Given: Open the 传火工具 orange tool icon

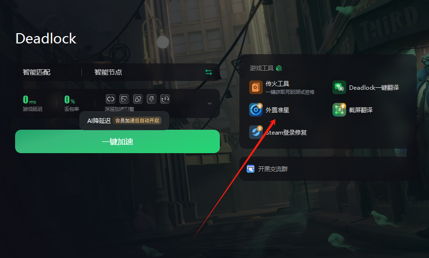Looking at the screenshot, I should (x=256, y=87).
